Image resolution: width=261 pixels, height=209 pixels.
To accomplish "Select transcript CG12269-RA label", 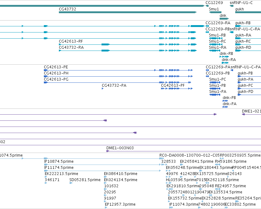I will pos(218,23).
